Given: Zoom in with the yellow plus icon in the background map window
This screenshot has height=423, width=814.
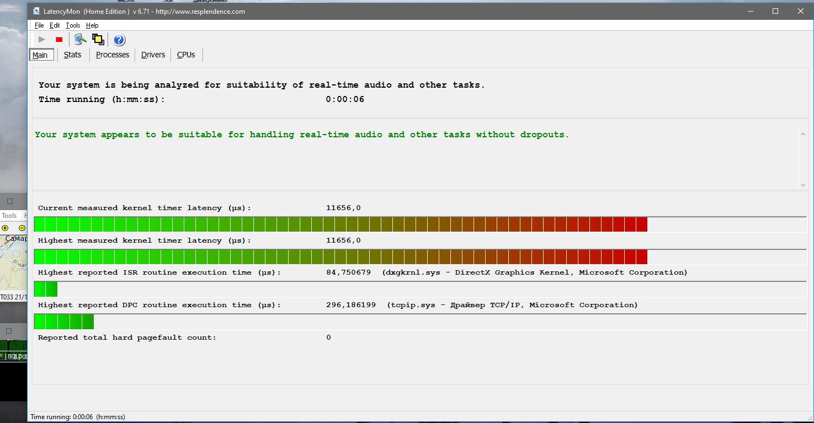Looking at the screenshot, I should tap(6, 228).
